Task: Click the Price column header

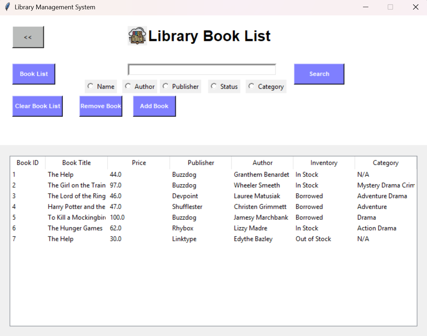Action: (139, 163)
